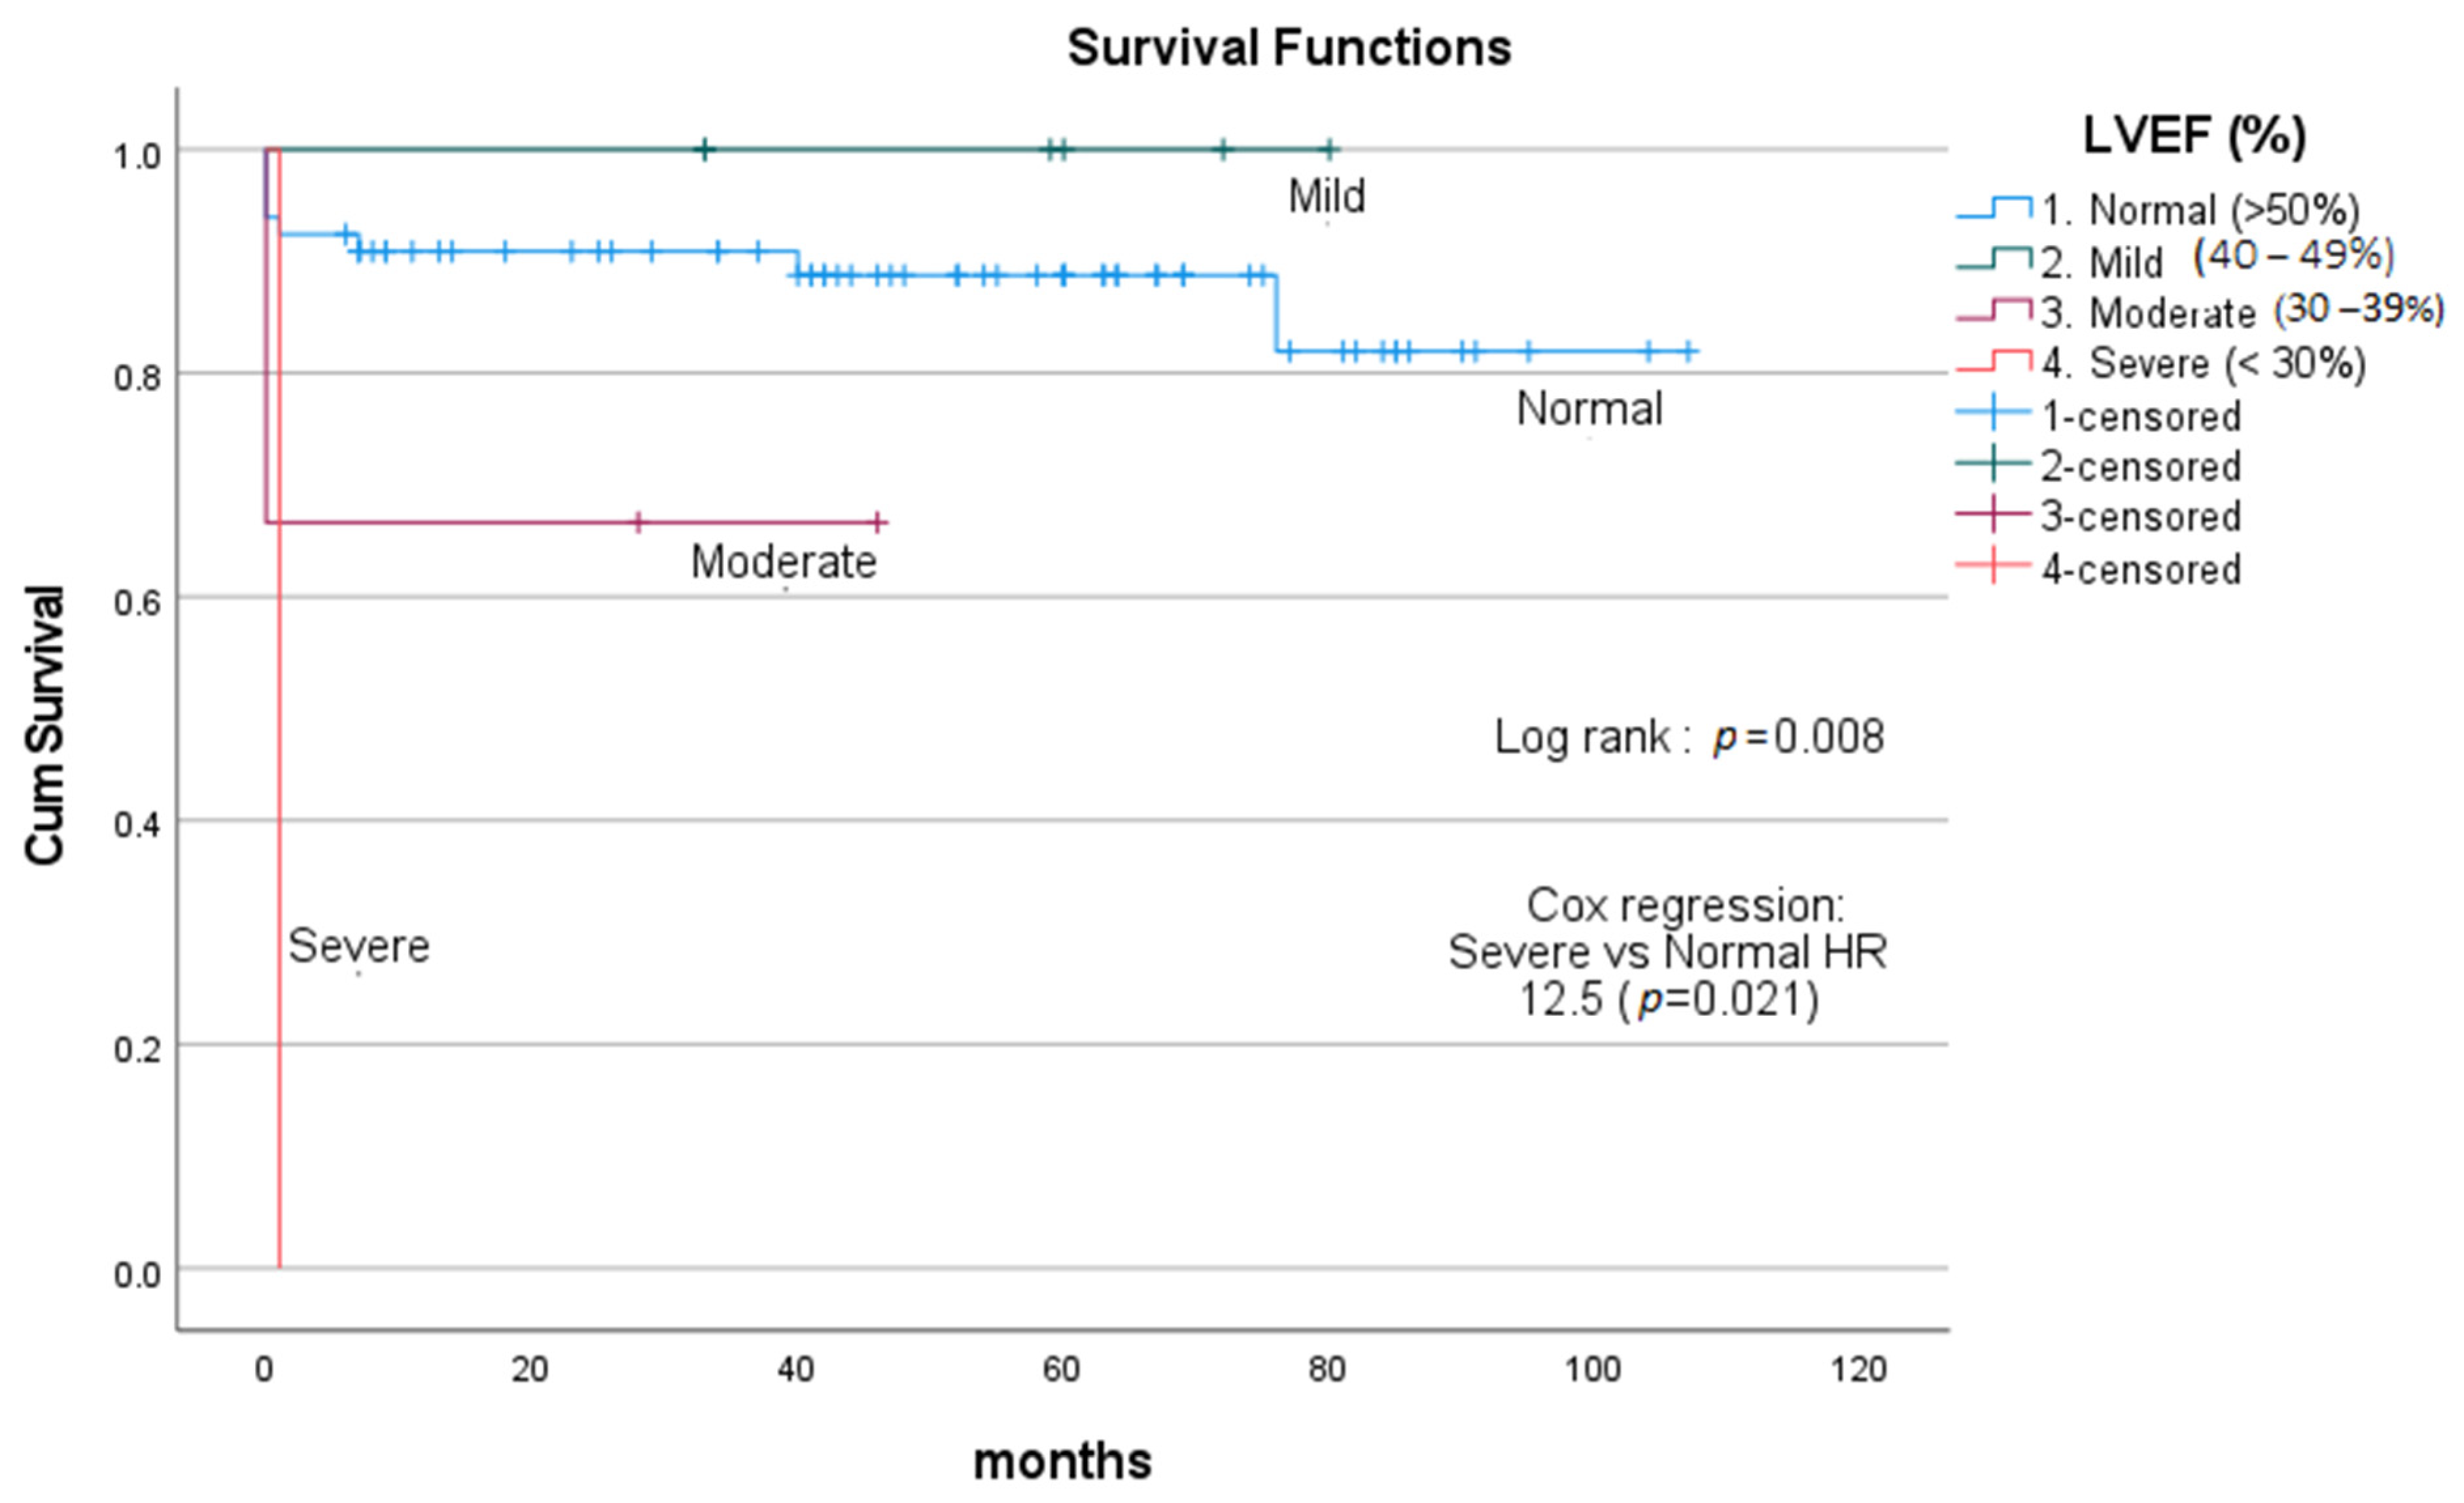Click the "Moderate" curve label in the plot
This screenshot has height=1503, width=2464.
tap(783, 562)
